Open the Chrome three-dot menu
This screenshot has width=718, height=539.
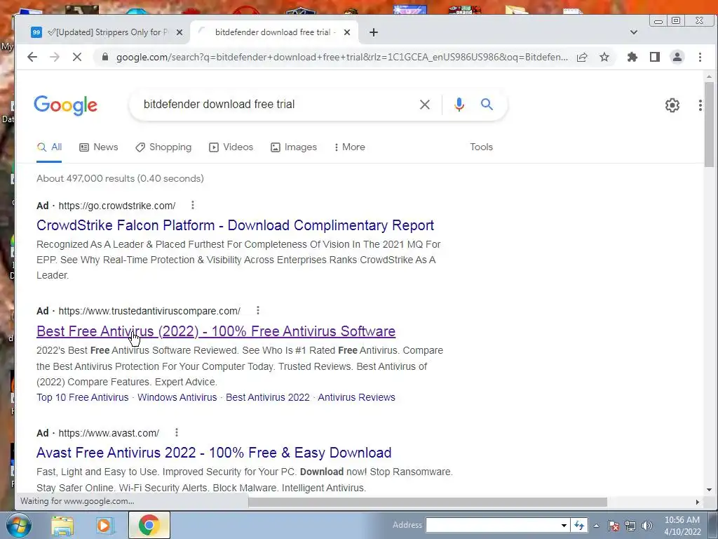tap(700, 57)
